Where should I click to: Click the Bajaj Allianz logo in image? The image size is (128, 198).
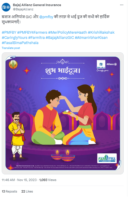(107, 66)
